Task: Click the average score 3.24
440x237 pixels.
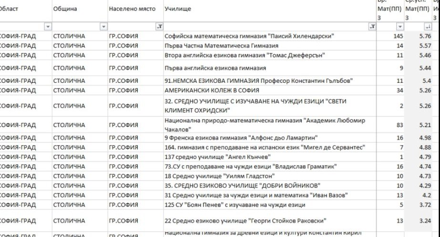Action: click(425, 221)
